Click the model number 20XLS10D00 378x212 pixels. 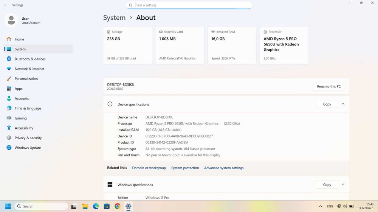115,89
